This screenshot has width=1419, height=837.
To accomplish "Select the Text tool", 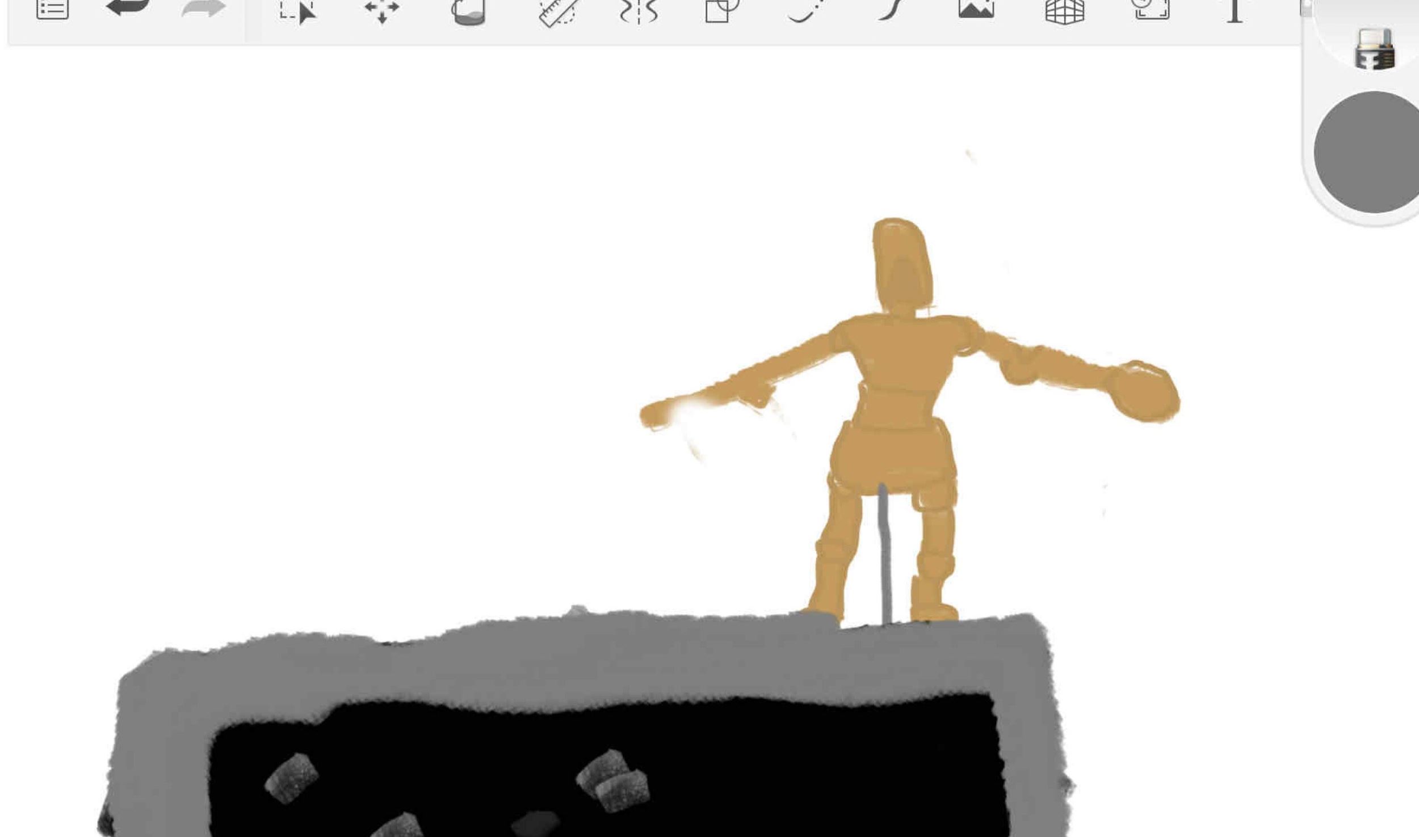I will [1235, 10].
